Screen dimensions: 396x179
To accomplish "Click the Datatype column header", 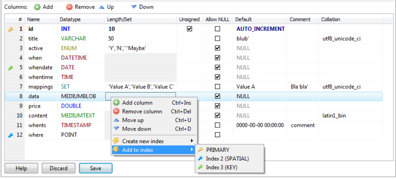I will (81, 19).
